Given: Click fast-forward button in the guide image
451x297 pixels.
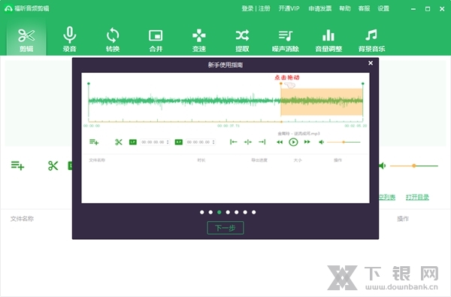Looking at the screenshot, I should click(307, 142).
